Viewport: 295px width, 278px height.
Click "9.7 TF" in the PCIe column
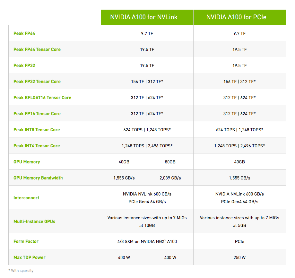pyautogui.click(x=239, y=33)
